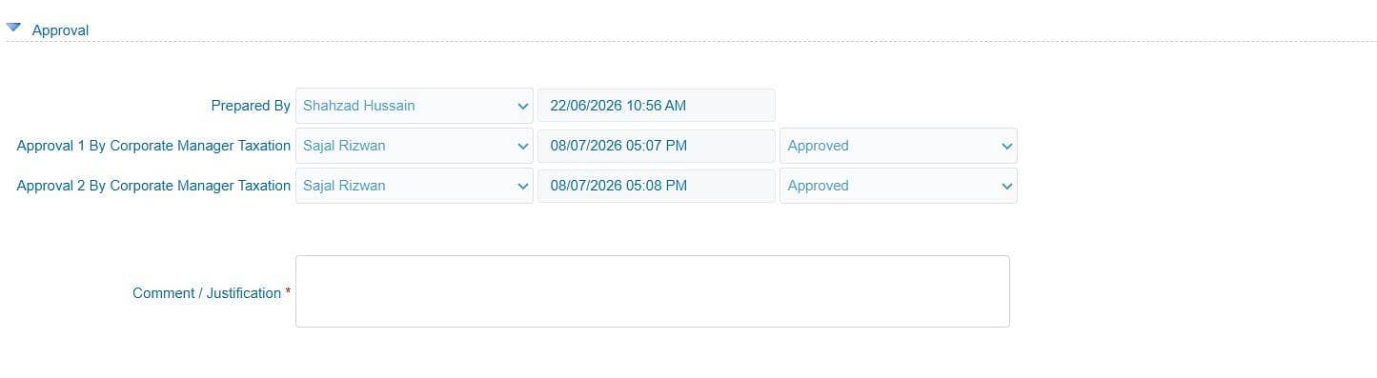Click chevron arrow on Approval 2 status dropdown
The height and width of the screenshot is (378, 1377).
click(1006, 186)
